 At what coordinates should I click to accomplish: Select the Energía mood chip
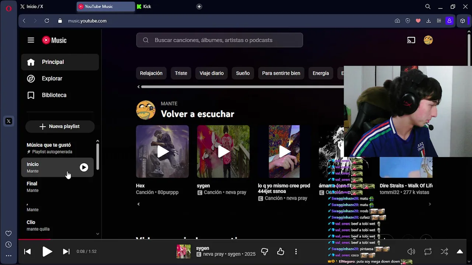pyautogui.click(x=321, y=73)
